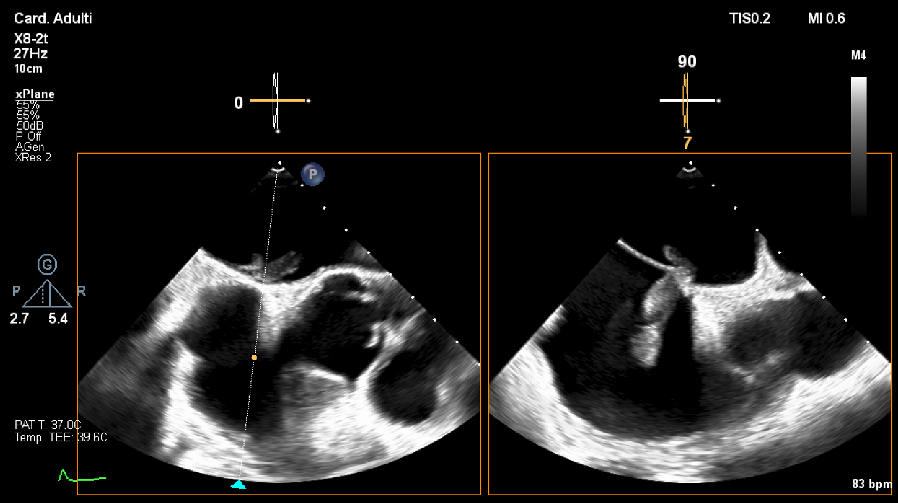Click the orange dot on the scan line
Image resolution: width=898 pixels, height=503 pixels.
click(254, 357)
